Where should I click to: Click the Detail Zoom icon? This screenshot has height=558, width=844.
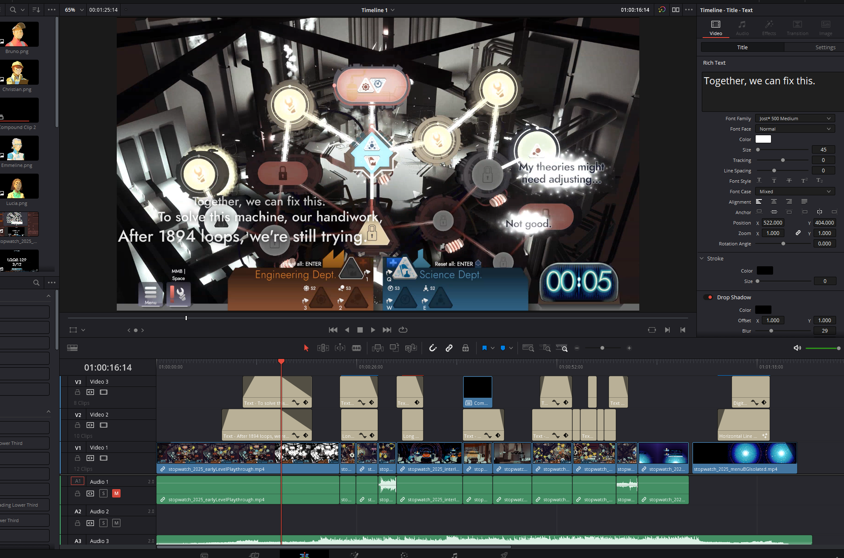pyautogui.click(x=545, y=348)
